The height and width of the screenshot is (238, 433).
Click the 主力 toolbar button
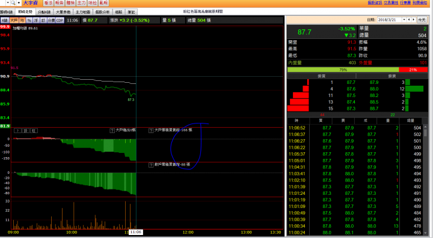click(x=81, y=3)
